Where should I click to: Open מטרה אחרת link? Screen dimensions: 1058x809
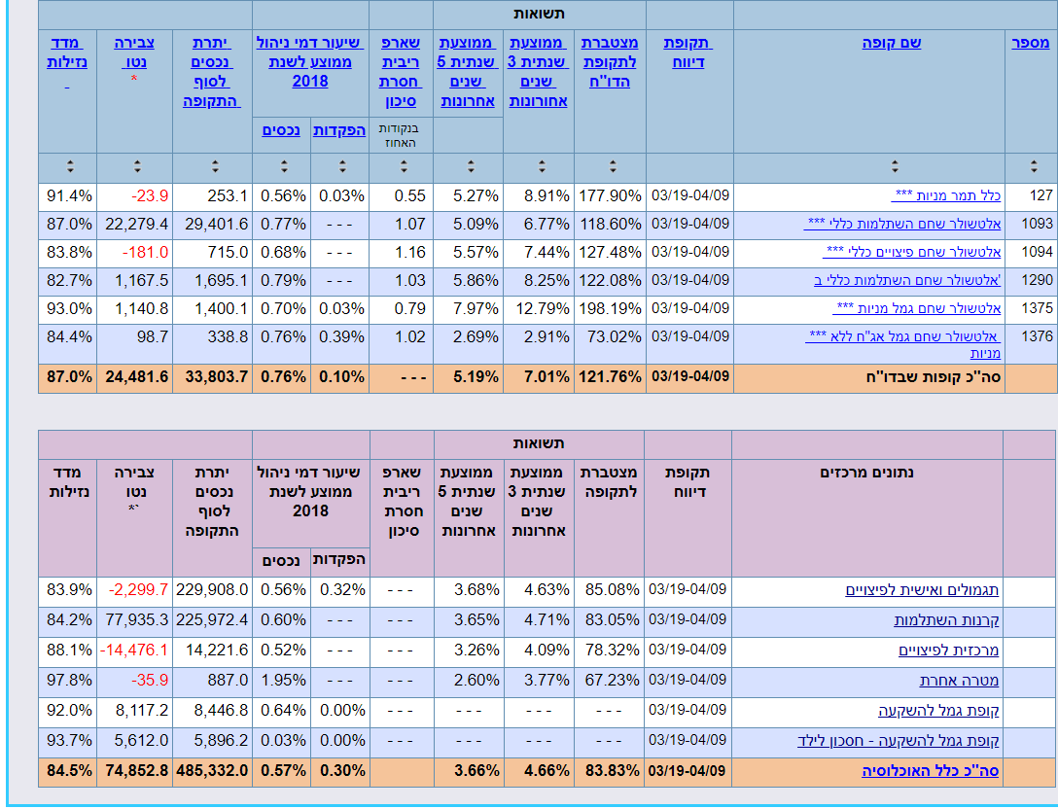(x=959, y=681)
